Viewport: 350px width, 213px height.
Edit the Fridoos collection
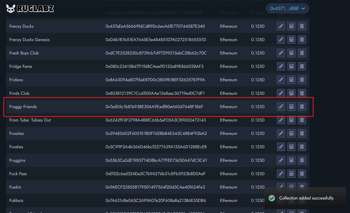click(x=281, y=80)
